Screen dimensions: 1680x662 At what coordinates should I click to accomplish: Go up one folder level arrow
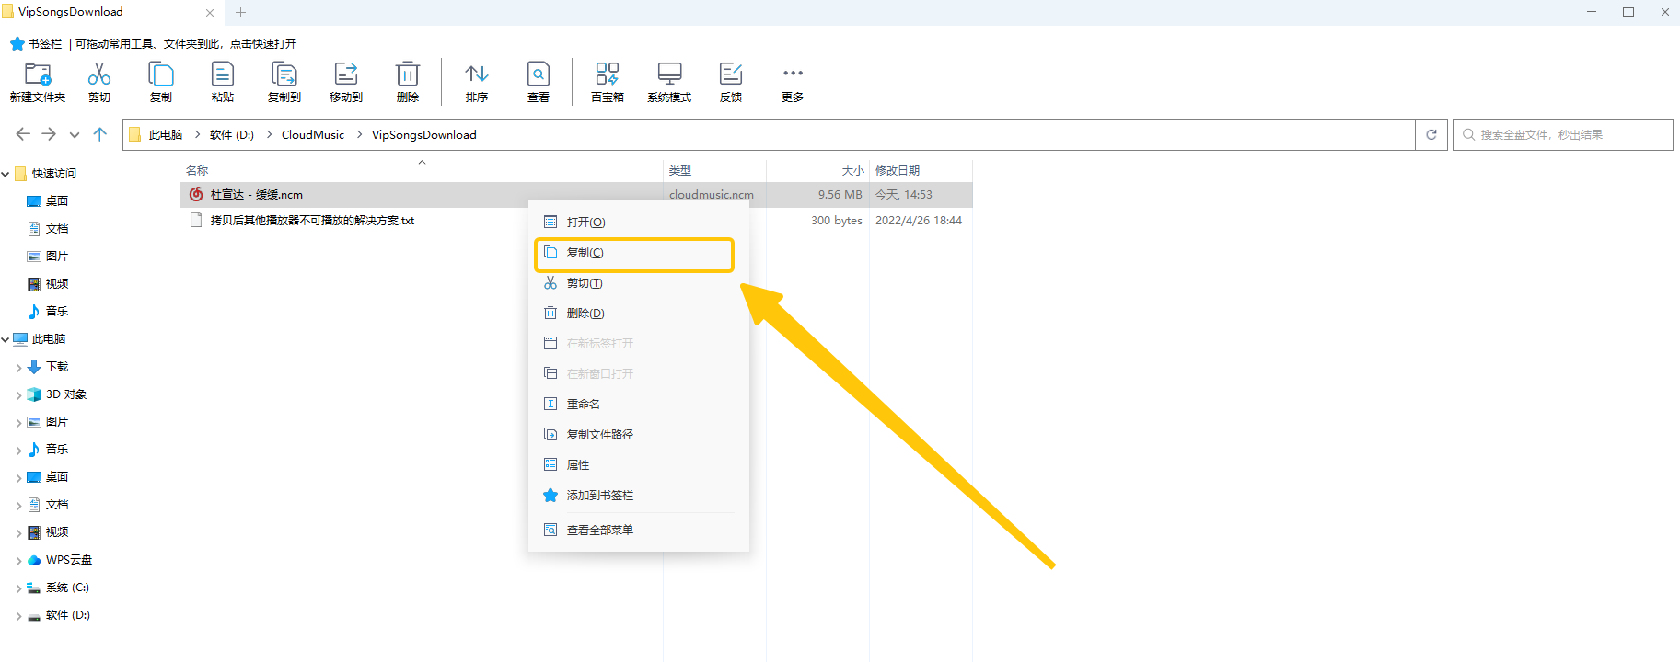[100, 134]
